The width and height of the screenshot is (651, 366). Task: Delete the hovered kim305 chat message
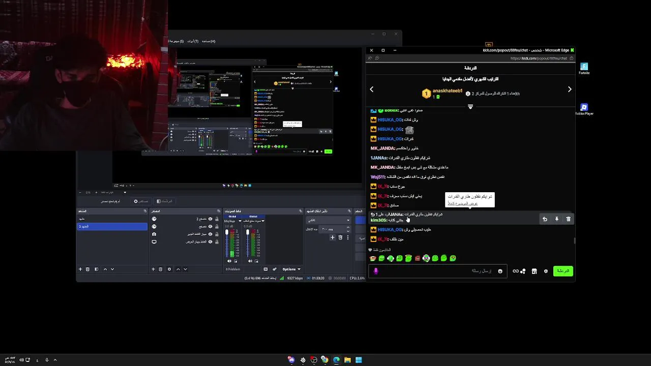click(x=569, y=219)
